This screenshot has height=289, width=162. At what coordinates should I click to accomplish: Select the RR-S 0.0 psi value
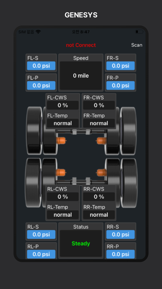[x=121, y=235]
